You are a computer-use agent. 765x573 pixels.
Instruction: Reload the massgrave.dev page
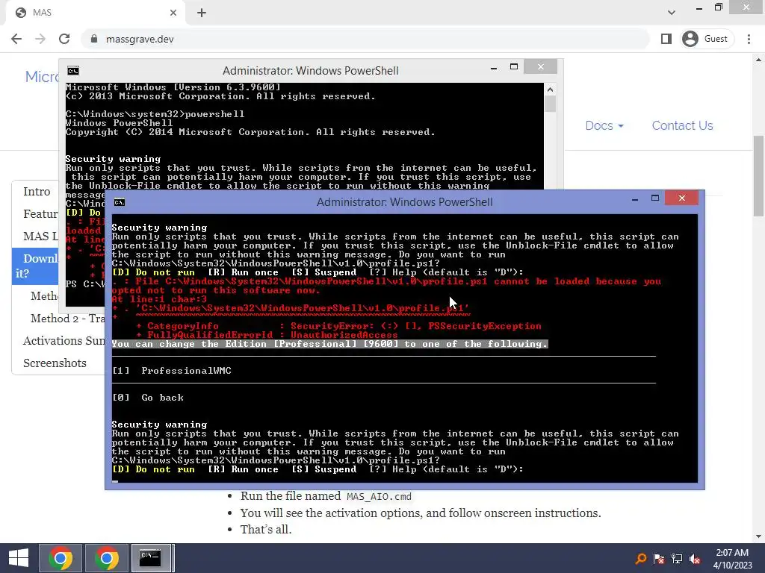click(x=64, y=39)
